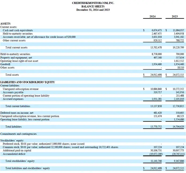The height and width of the screenshot is (173, 186).
Task: Select the 2023 column header
Action: click(x=175, y=17)
